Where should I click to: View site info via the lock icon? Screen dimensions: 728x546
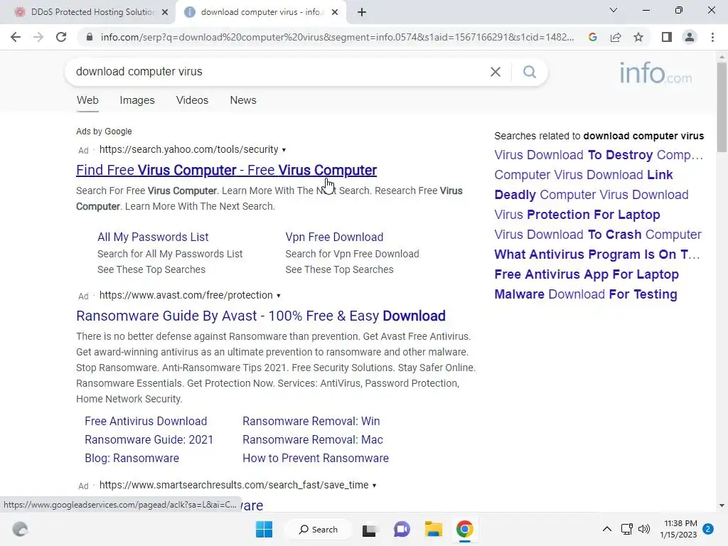[x=90, y=37]
